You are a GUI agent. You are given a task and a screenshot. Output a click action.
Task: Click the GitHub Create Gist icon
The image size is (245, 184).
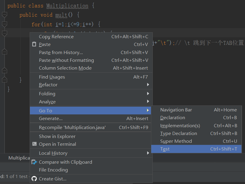[x=34, y=179]
